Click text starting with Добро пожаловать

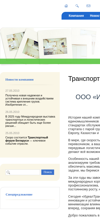coord(84,216)
